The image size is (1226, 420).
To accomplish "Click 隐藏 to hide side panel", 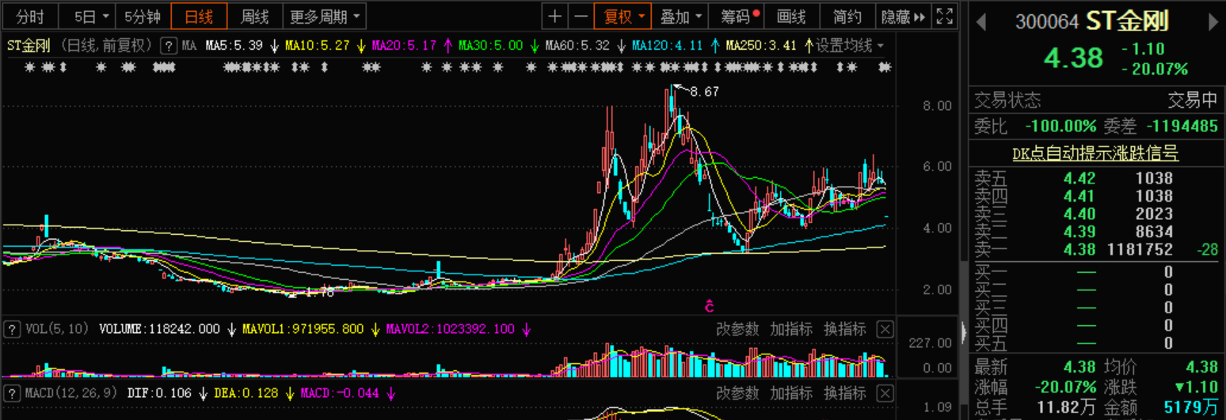I will 903,17.
